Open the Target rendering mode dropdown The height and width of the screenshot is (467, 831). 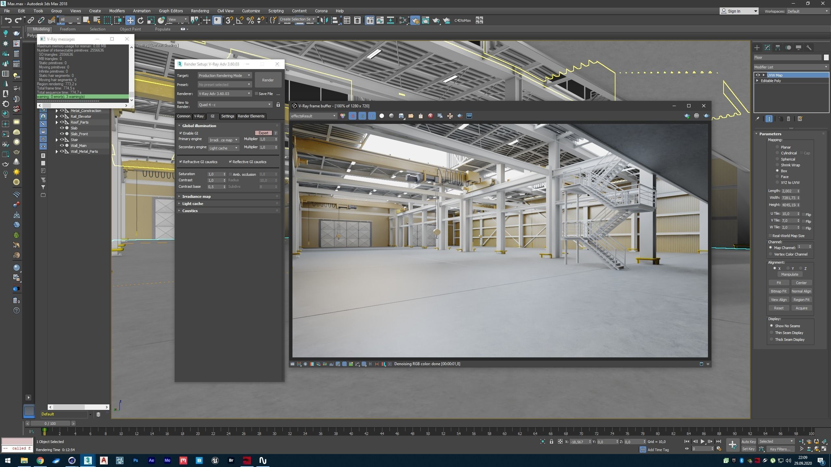pos(225,76)
